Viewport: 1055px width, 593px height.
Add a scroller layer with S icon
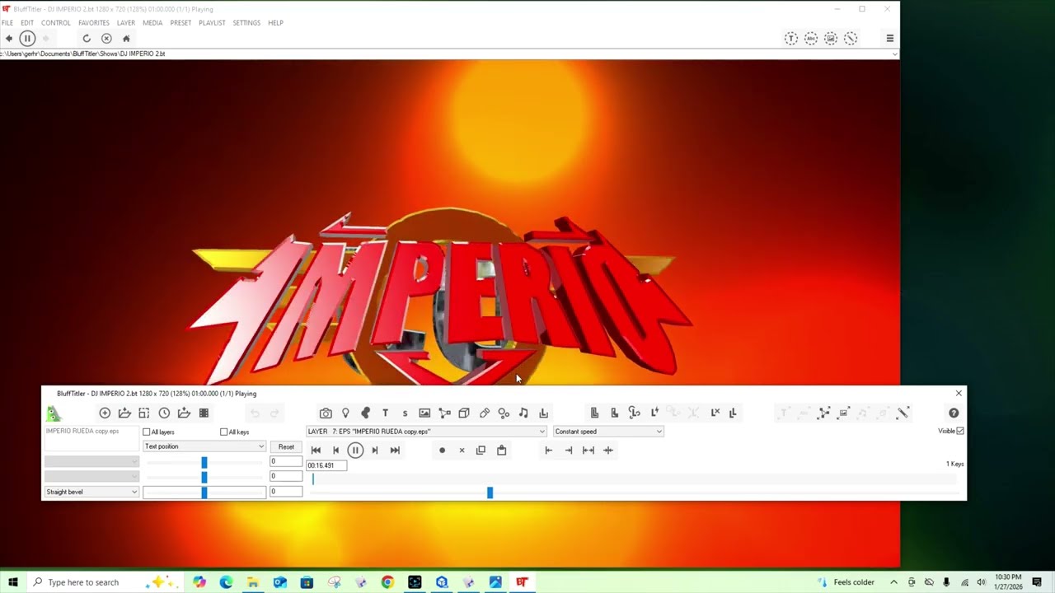pos(405,413)
